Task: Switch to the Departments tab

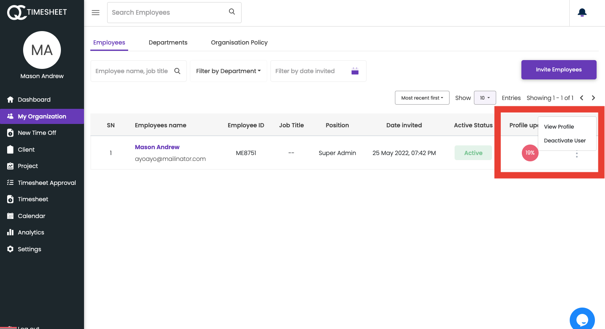Action: pyautogui.click(x=168, y=42)
